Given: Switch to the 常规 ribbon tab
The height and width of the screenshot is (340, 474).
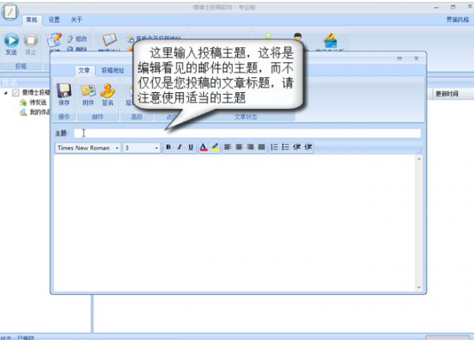Looking at the screenshot, I should pos(32,20).
